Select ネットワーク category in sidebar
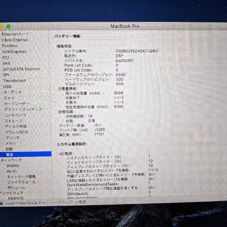Image resolution: width=227 pixels, height=227 pixels. [11, 160]
